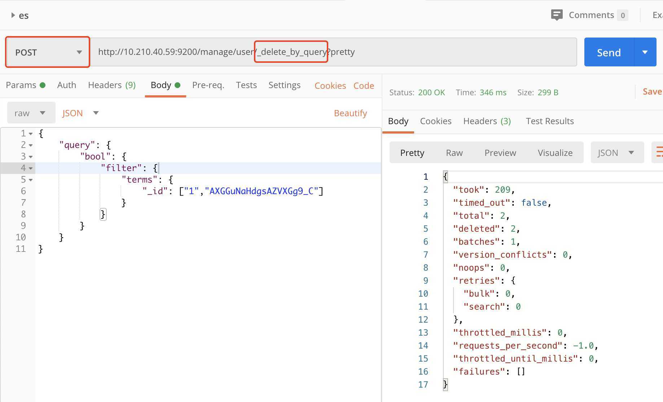This screenshot has height=402, width=663.
Task: Switch to the Auth tab
Action: point(67,85)
